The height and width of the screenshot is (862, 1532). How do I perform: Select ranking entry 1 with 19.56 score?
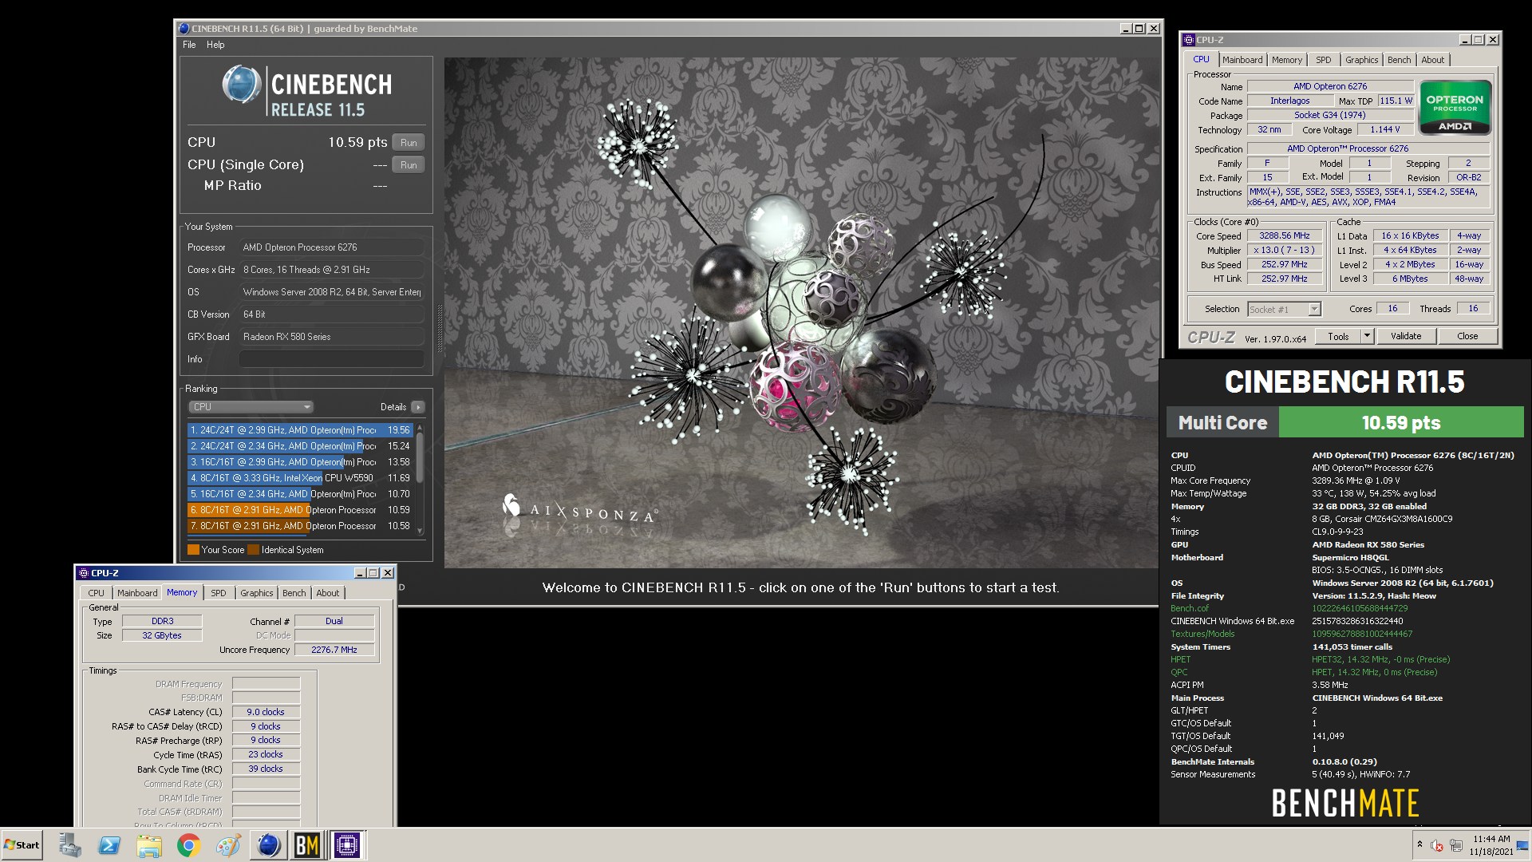coord(300,430)
